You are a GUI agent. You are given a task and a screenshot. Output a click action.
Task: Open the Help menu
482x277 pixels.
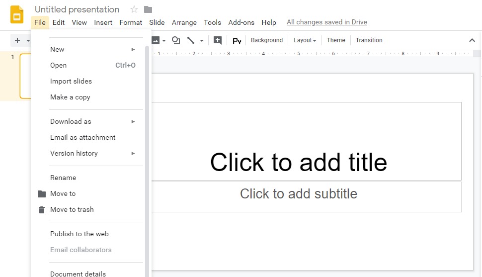269,22
